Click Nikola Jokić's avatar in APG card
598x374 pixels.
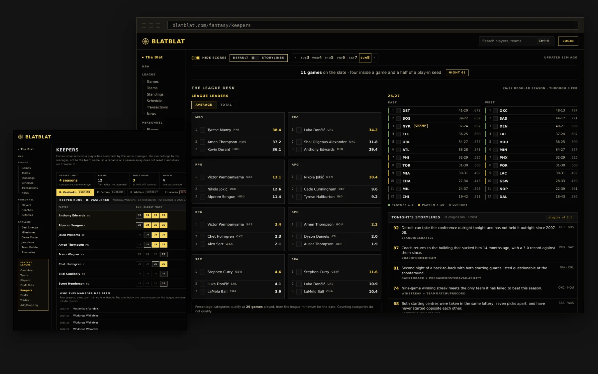click(x=299, y=177)
